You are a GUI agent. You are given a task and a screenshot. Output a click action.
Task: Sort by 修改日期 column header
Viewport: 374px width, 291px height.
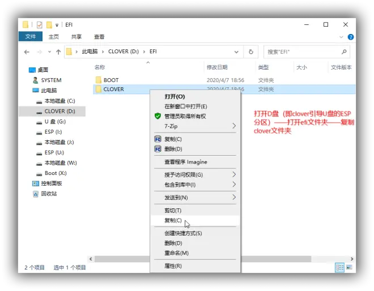click(217, 67)
